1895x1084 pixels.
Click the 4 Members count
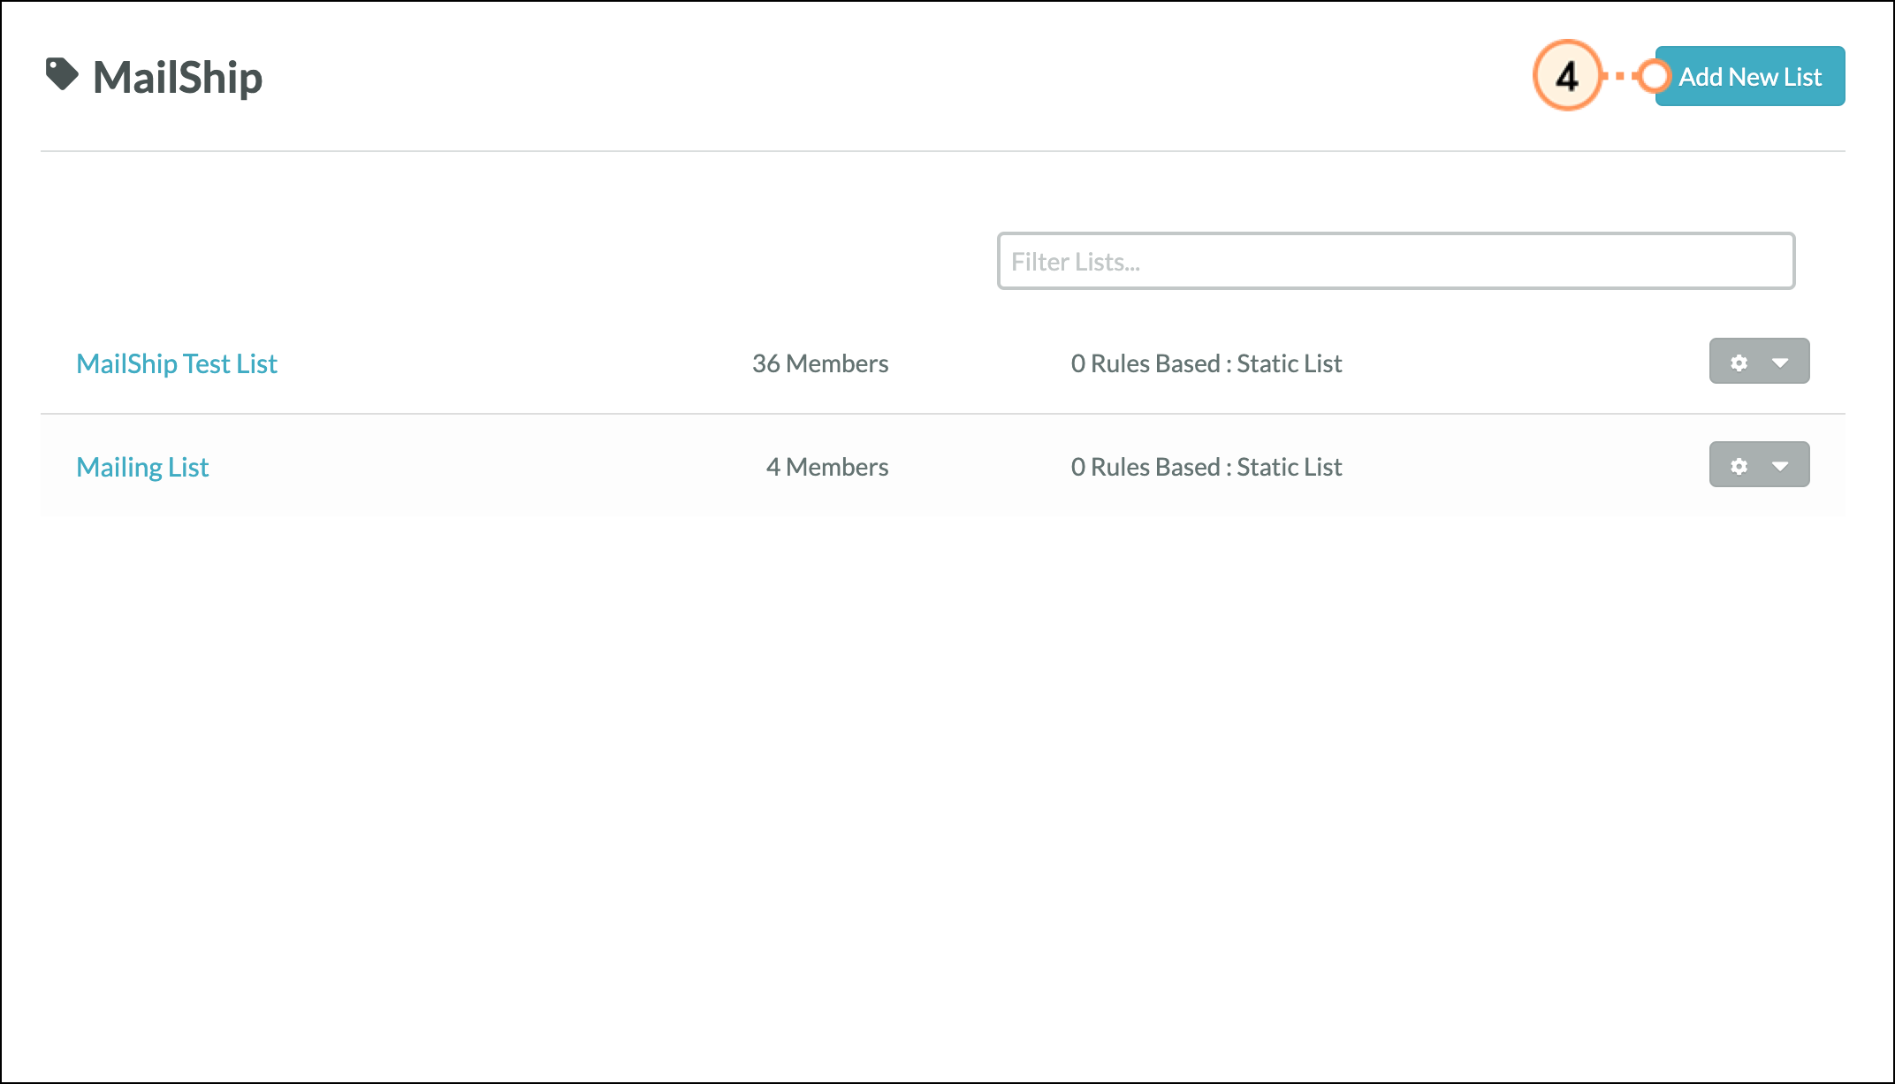(x=826, y=467)
